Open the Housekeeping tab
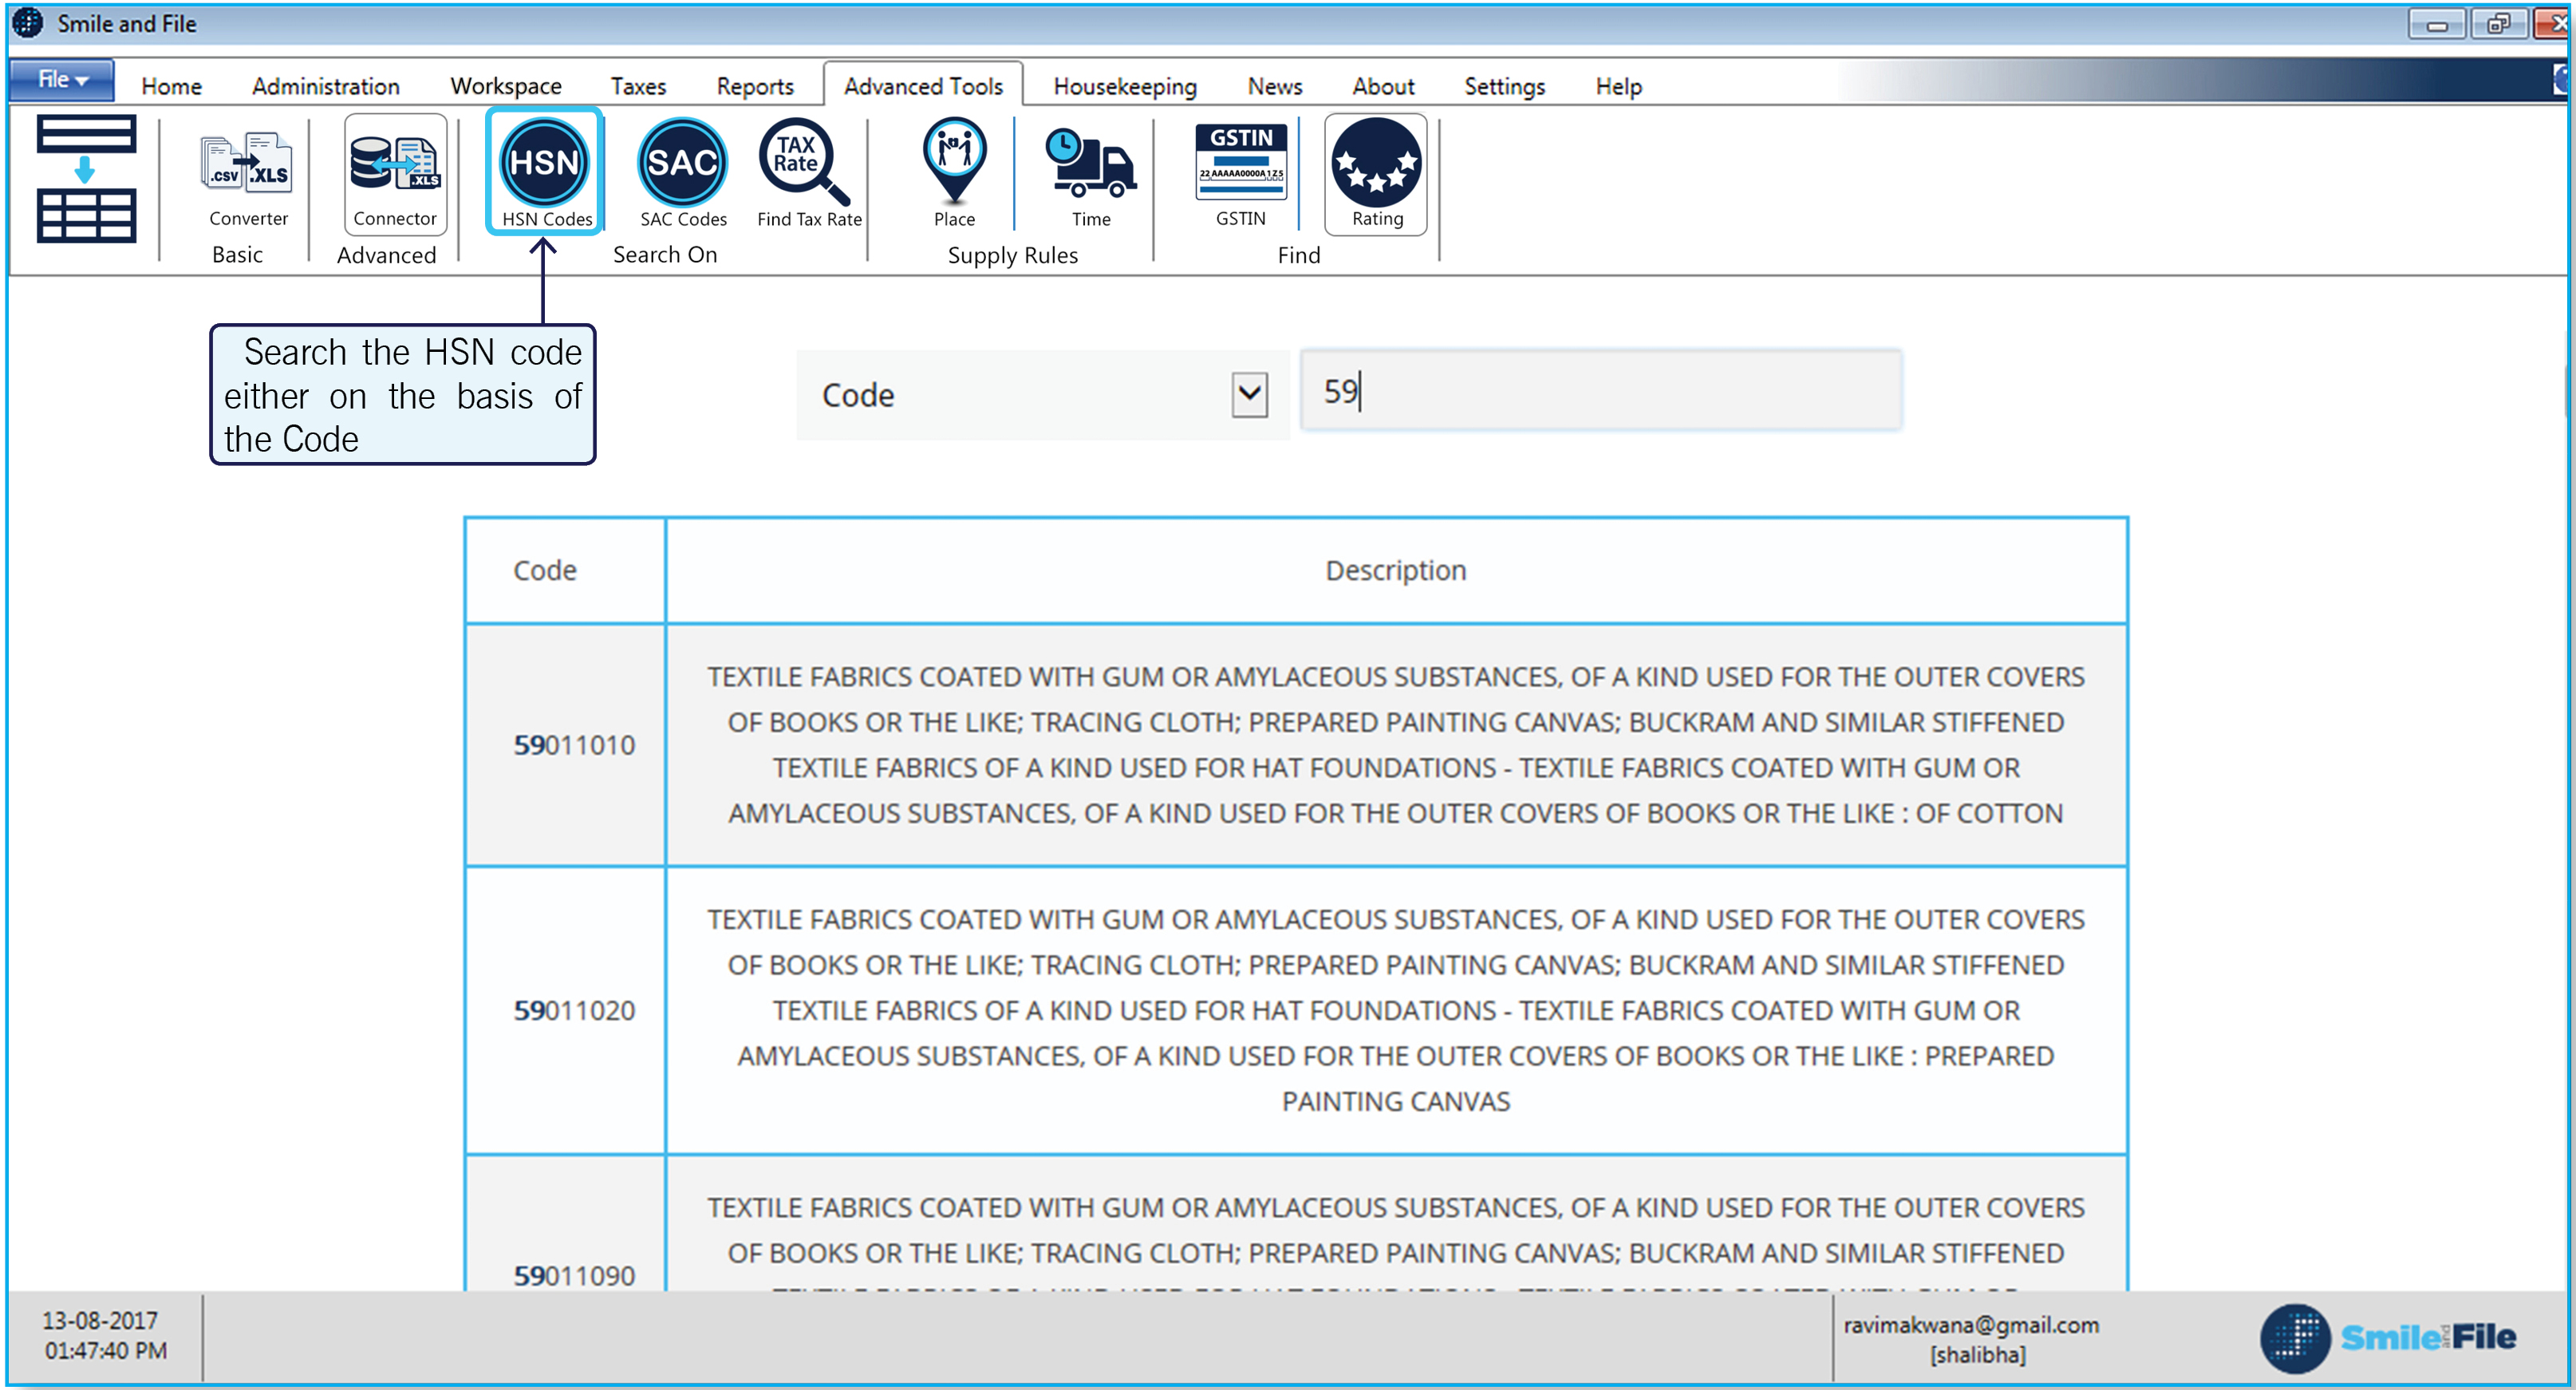 pos(1124,86)
